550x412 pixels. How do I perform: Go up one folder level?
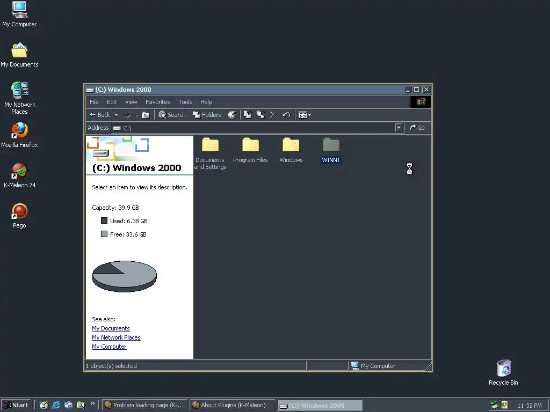(x=146, y=115)
